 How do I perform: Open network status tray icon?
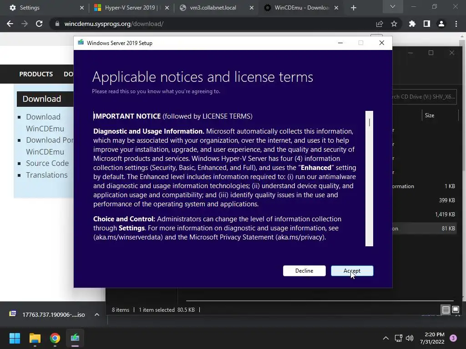click(x=399, y=338)
